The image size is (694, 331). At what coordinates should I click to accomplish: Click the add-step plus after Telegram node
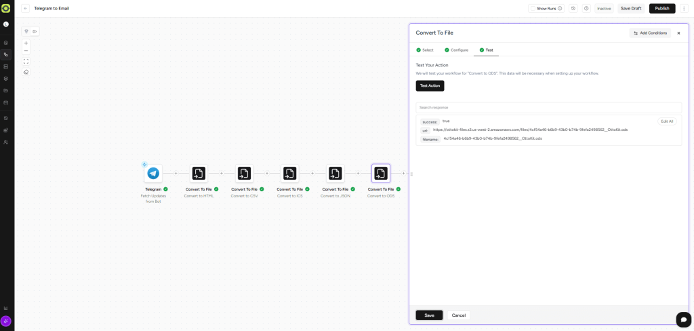(176, 174)
